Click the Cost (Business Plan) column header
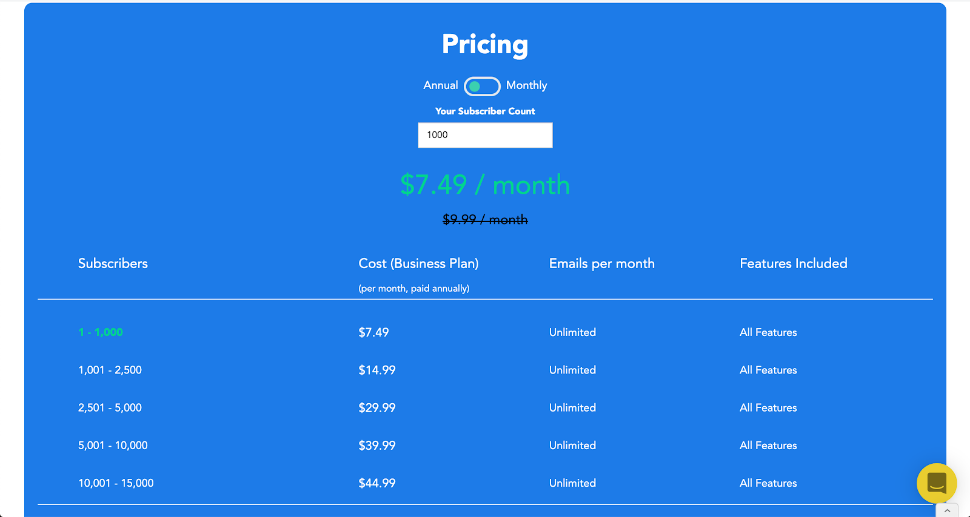Image resolution: width=970 pixels, height=517 pixels. click(x=418, y=263)
